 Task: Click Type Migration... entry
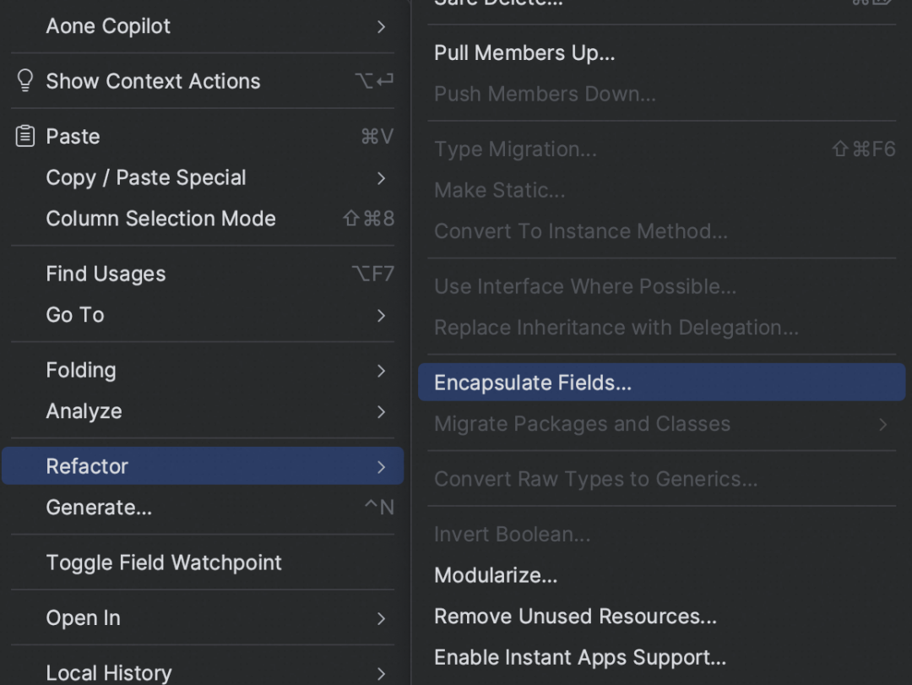click(x=662, y=149)
